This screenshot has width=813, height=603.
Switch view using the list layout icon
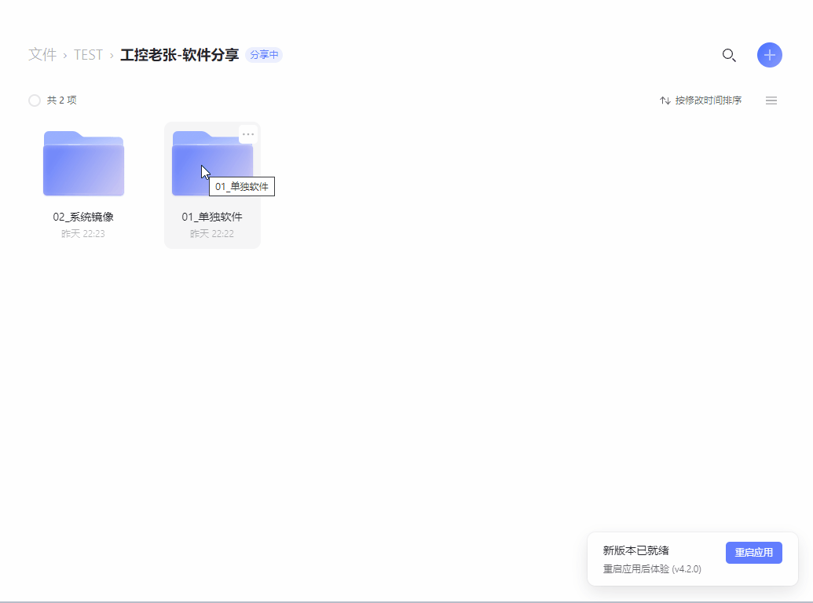pos(771,100)
